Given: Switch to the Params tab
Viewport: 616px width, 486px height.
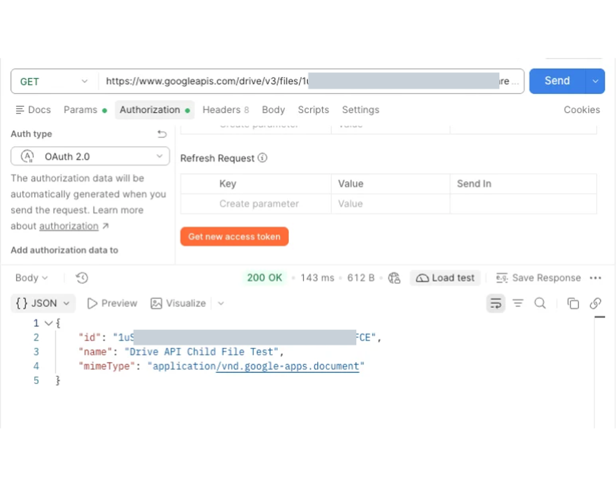Looking at the screenshot, I should pos(85,110).
